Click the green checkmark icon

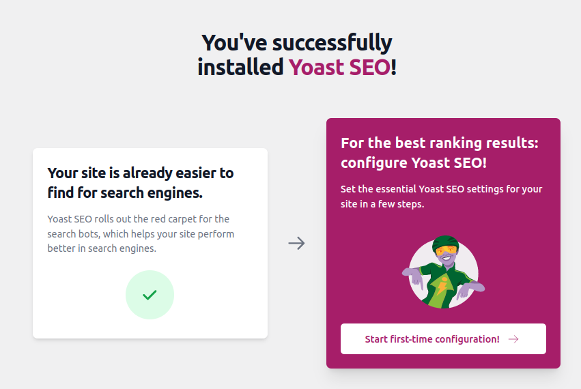(x=150, y=295)
